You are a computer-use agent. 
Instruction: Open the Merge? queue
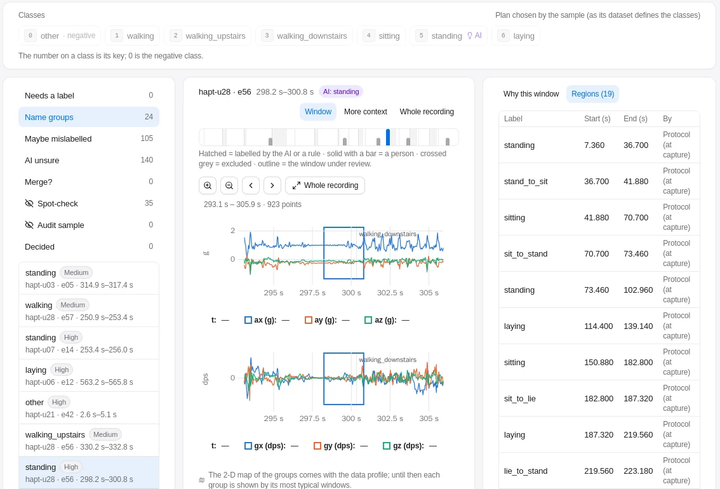tap(89, 182)
